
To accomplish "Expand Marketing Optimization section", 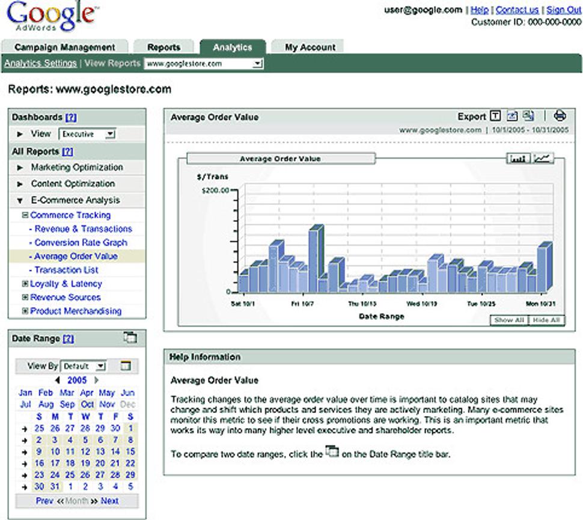I will point(20,168).
